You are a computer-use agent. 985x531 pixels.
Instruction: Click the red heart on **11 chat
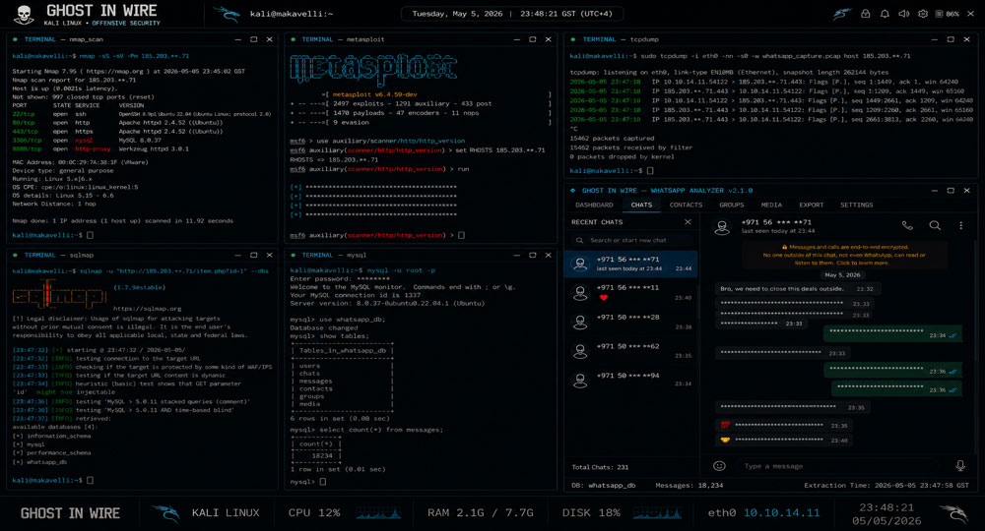[604, 297]
